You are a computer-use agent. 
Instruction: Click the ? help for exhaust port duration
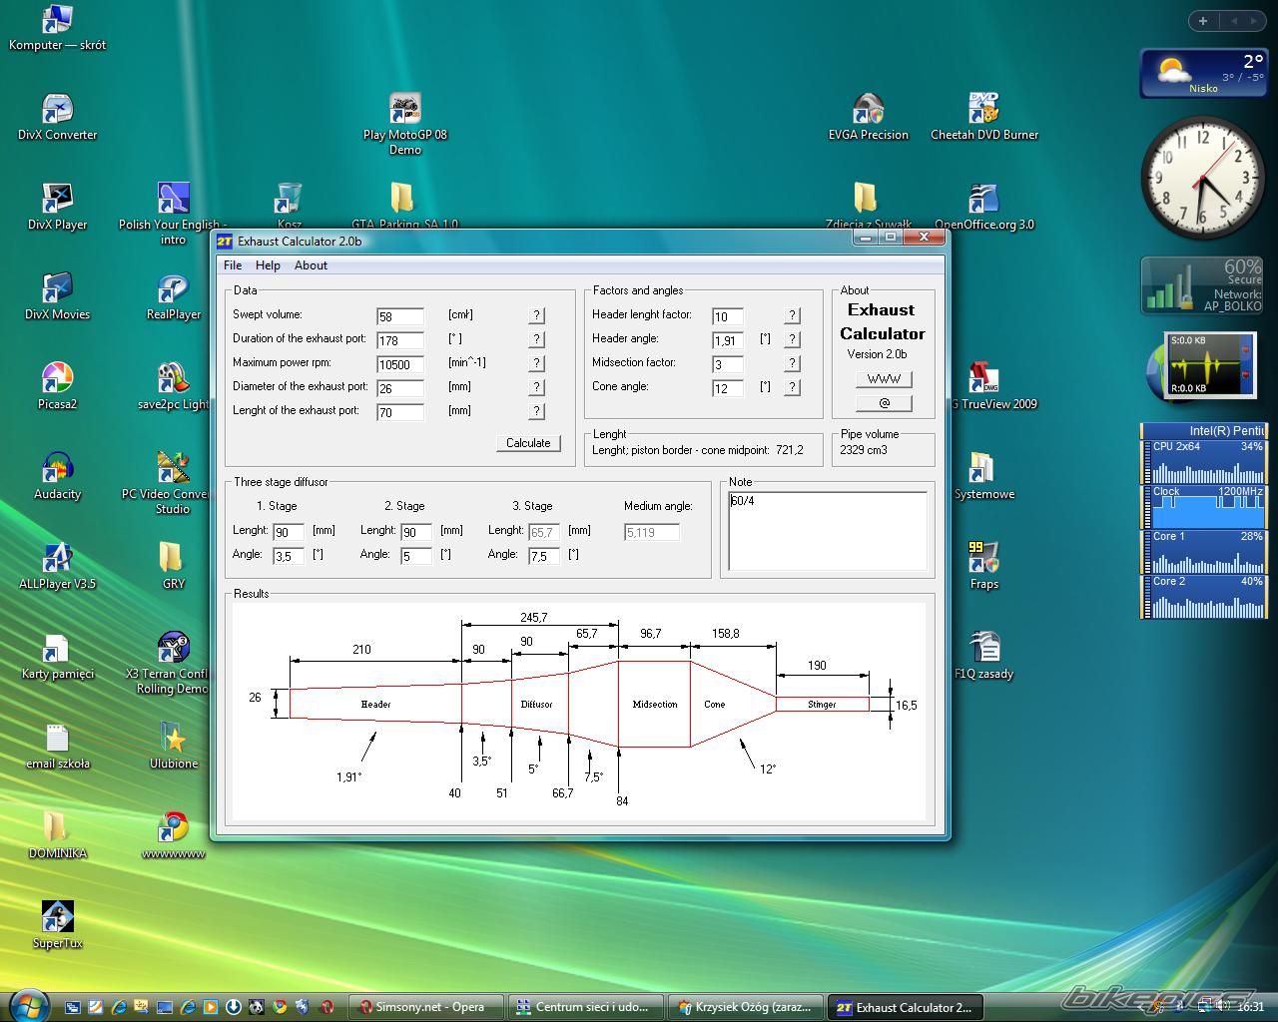click(537, 339)
